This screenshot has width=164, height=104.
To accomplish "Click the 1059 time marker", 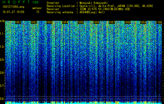I will pyautogui.click(x=143, y=22).
